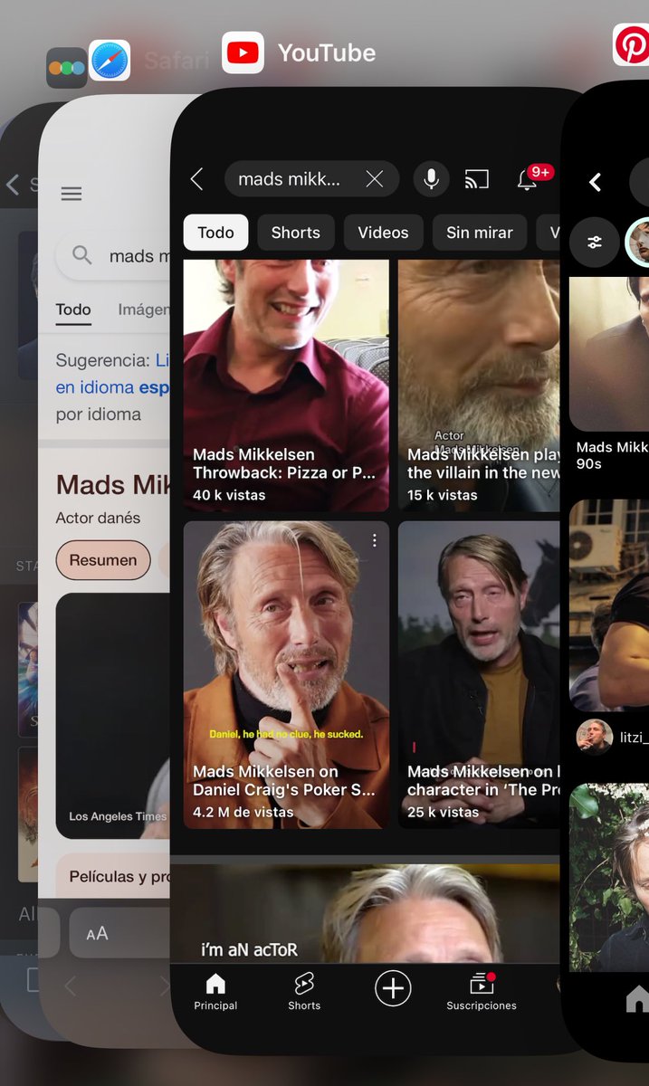The width and height of the screenshot is (649, 1086).
Task: Open the Daniel Craig's Poker short
Action: tap(286, 674)
